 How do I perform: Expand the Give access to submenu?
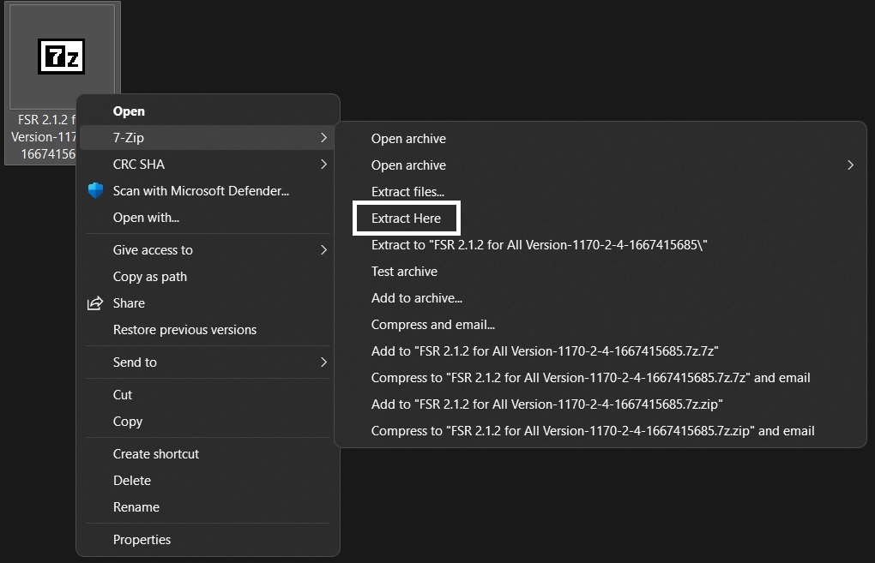click(323, 250)
